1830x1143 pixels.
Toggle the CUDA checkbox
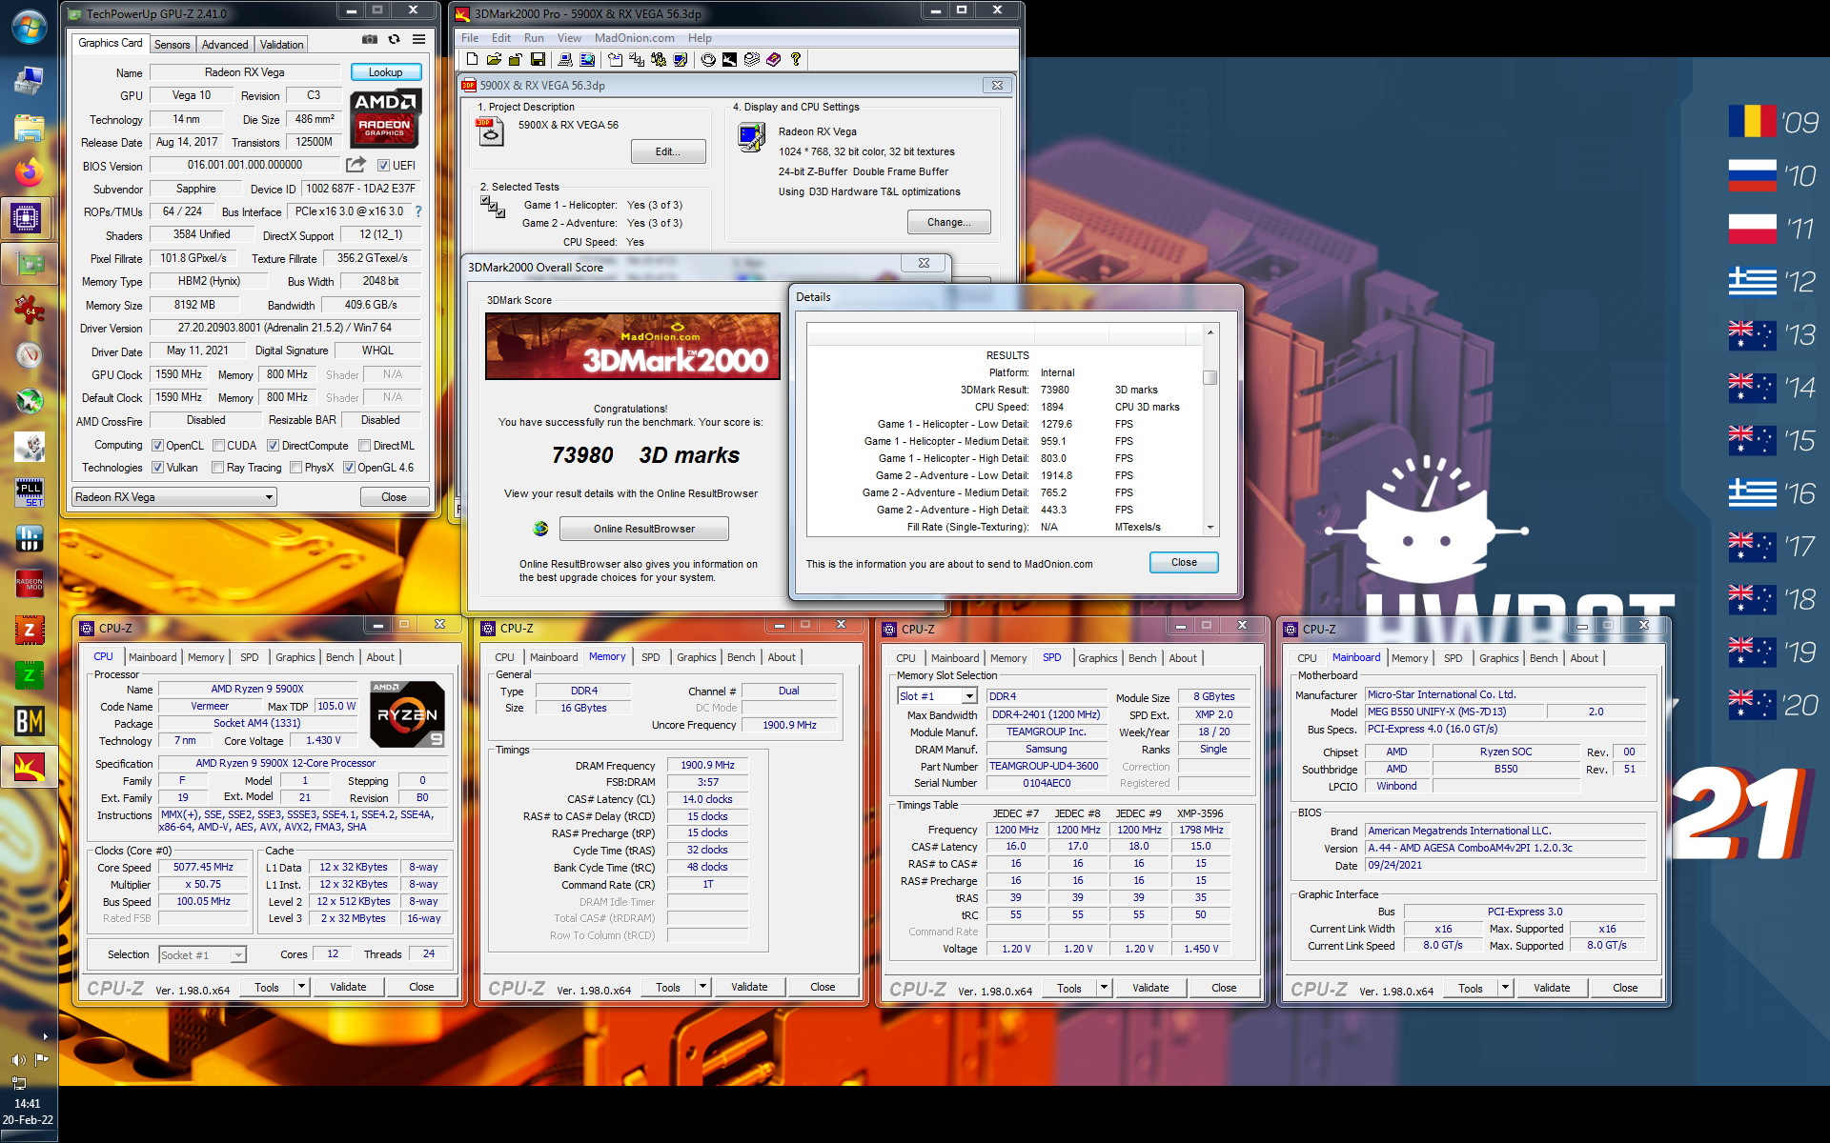[x=219, y=446]
